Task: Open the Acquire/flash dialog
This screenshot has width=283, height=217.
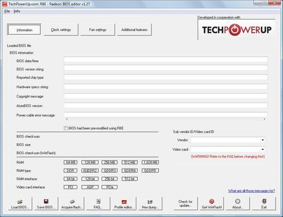Action: (72, 204)
